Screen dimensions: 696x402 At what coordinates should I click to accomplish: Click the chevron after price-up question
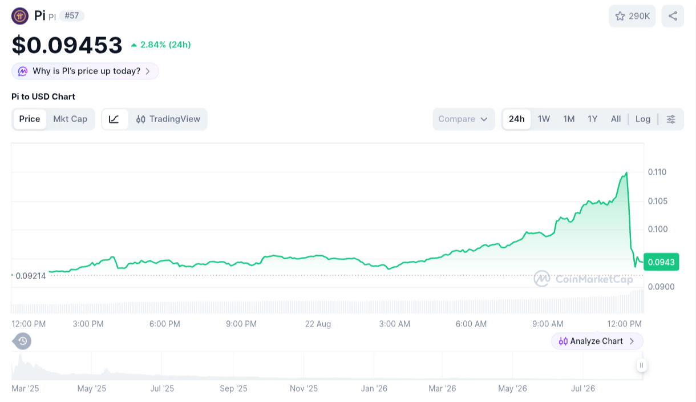coord(148,71)
